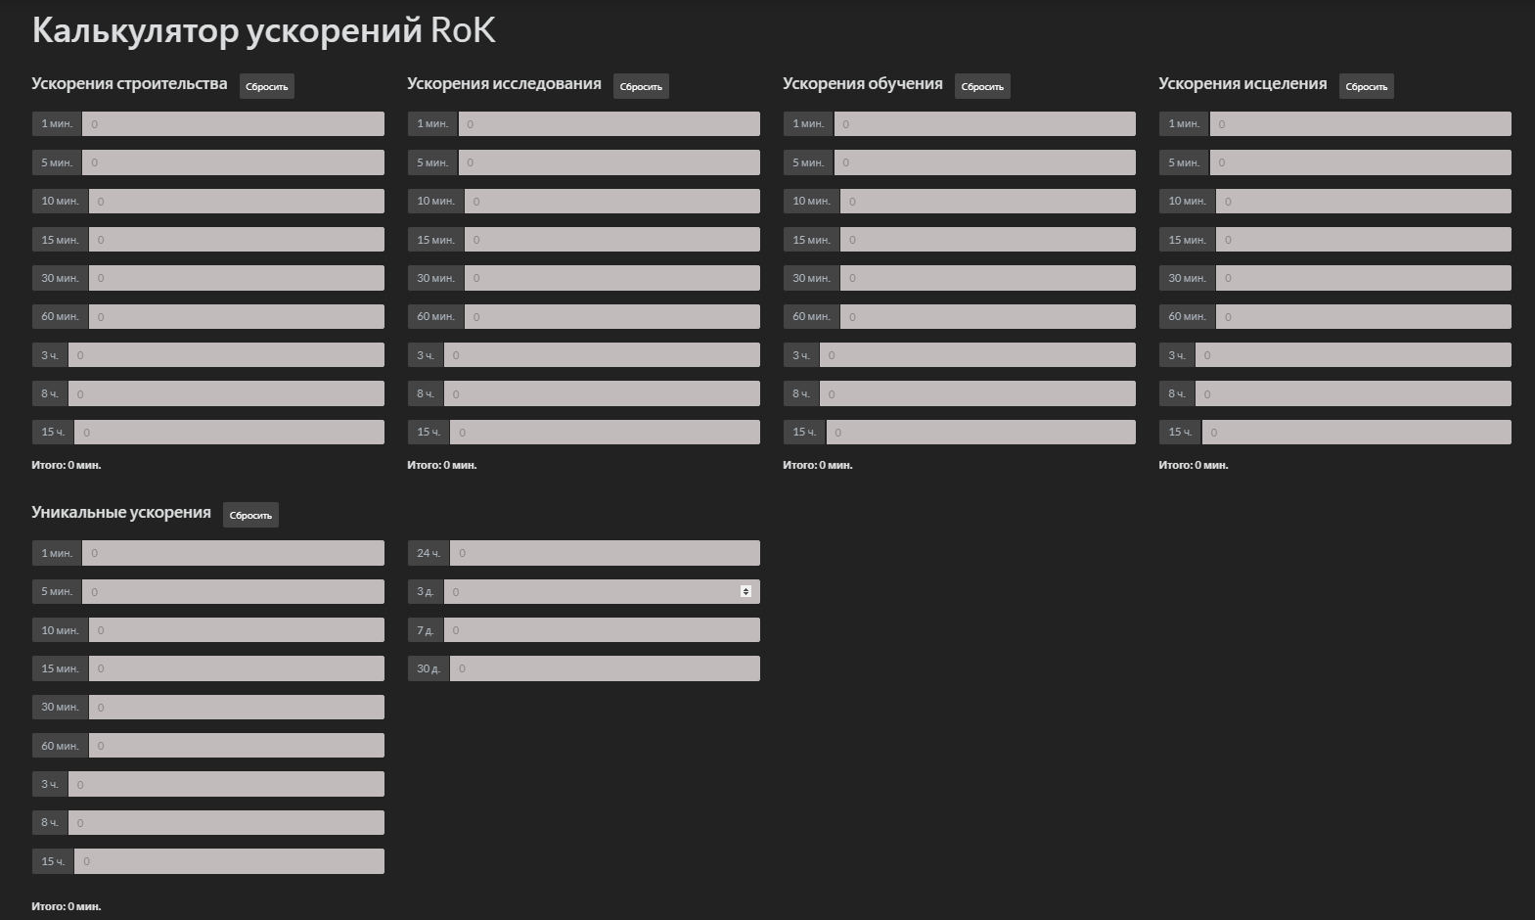Edit the 15 мин. unique speedup field

pyautogui.click(x=237, y=668)
